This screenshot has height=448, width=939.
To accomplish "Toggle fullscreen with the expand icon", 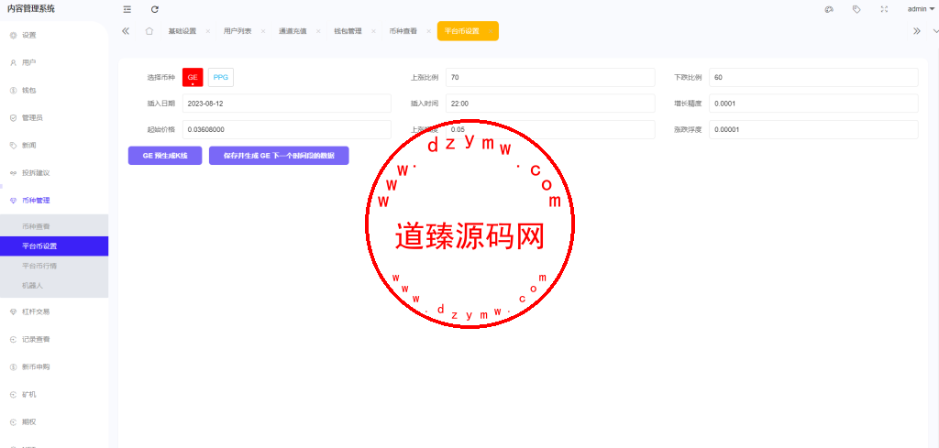I will [x=885, y=9].
